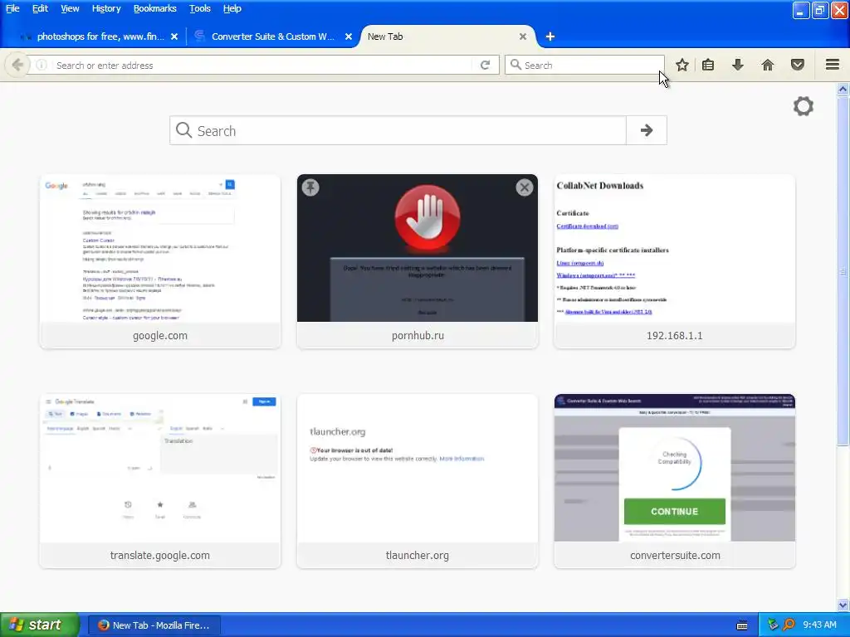Open the Bookmarks menu
Viewport: 850px width, 637px height.
[x=155, y=8]
